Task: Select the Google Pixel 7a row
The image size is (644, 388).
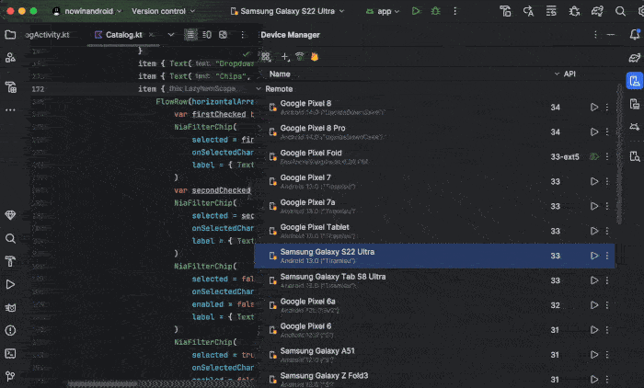Action: [434, 206]
